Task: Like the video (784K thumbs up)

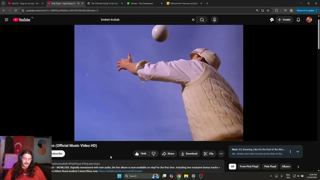Action: (141, 154)
